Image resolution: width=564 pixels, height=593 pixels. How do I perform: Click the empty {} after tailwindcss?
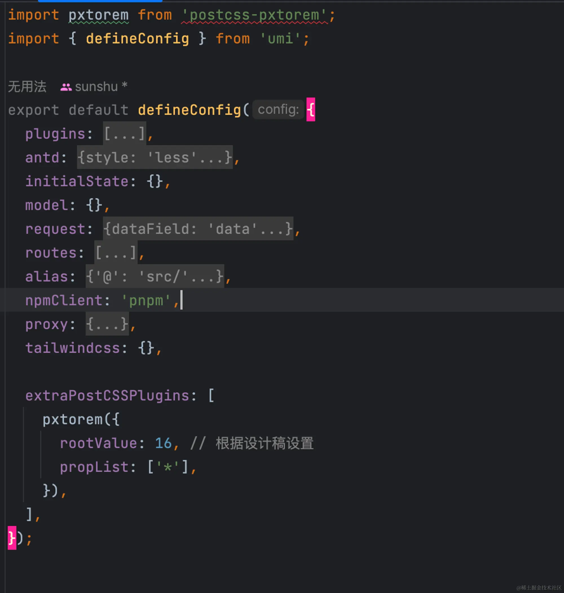(x=146, y=348)
